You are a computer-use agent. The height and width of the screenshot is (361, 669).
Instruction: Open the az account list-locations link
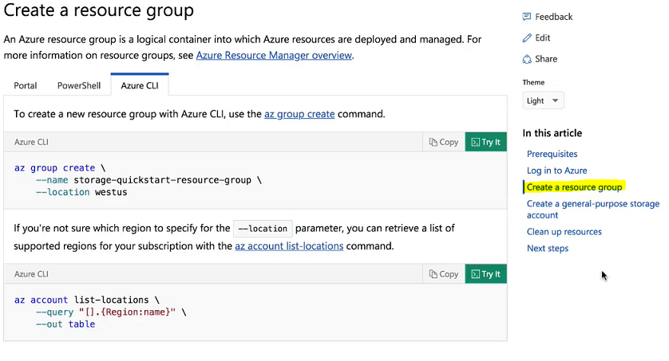pyautogui.click(x=289, y=246)
